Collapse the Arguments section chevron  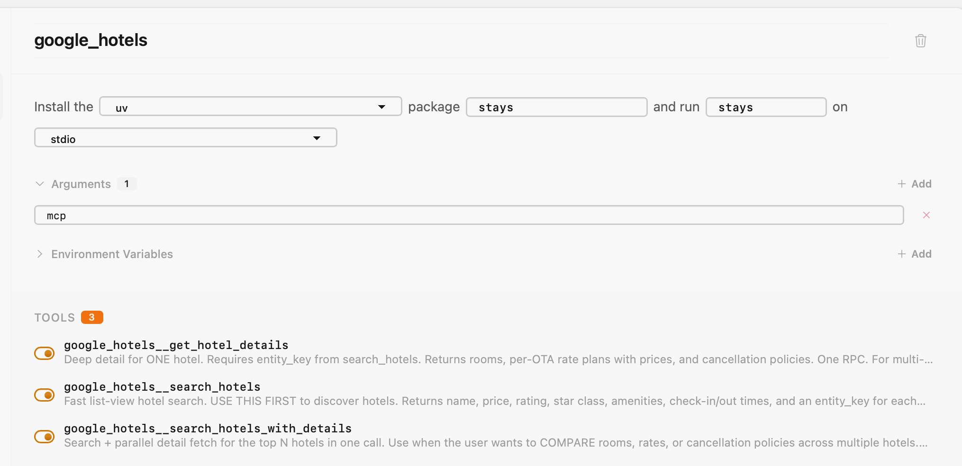(x=40, y=184)
